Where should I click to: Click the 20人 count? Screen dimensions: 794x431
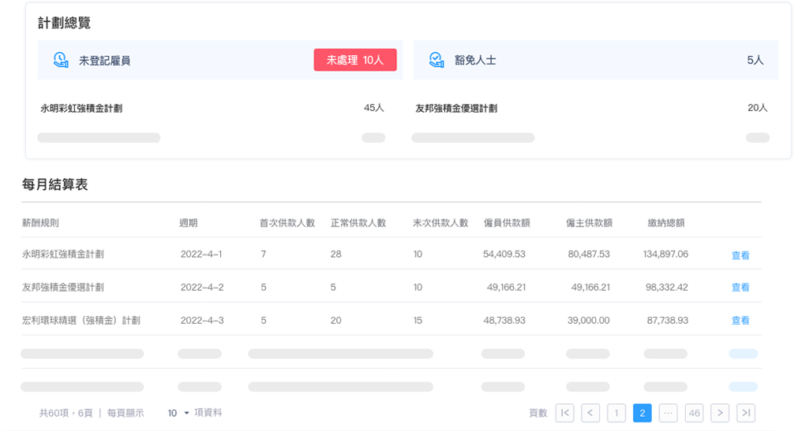[x=758, y=108]
